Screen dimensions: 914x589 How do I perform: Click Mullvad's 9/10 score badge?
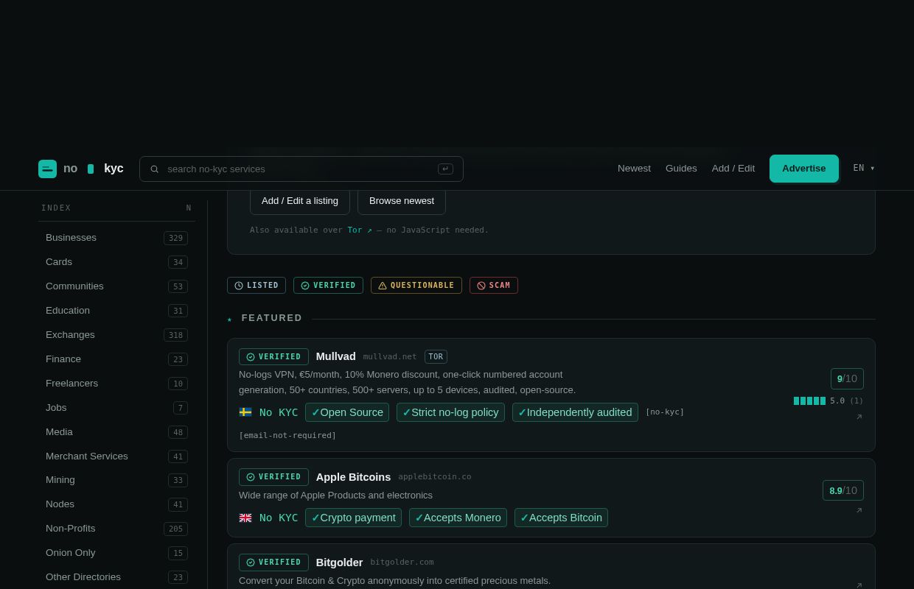(x=847, y=378)
